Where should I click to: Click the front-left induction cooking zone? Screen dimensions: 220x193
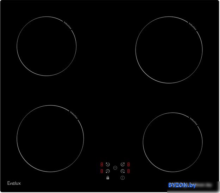coord(50,139)
